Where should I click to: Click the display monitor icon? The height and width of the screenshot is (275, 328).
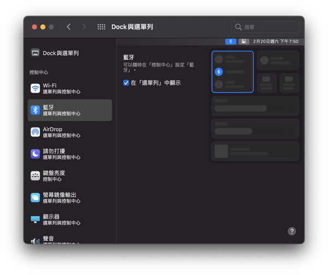pos(35,219)
